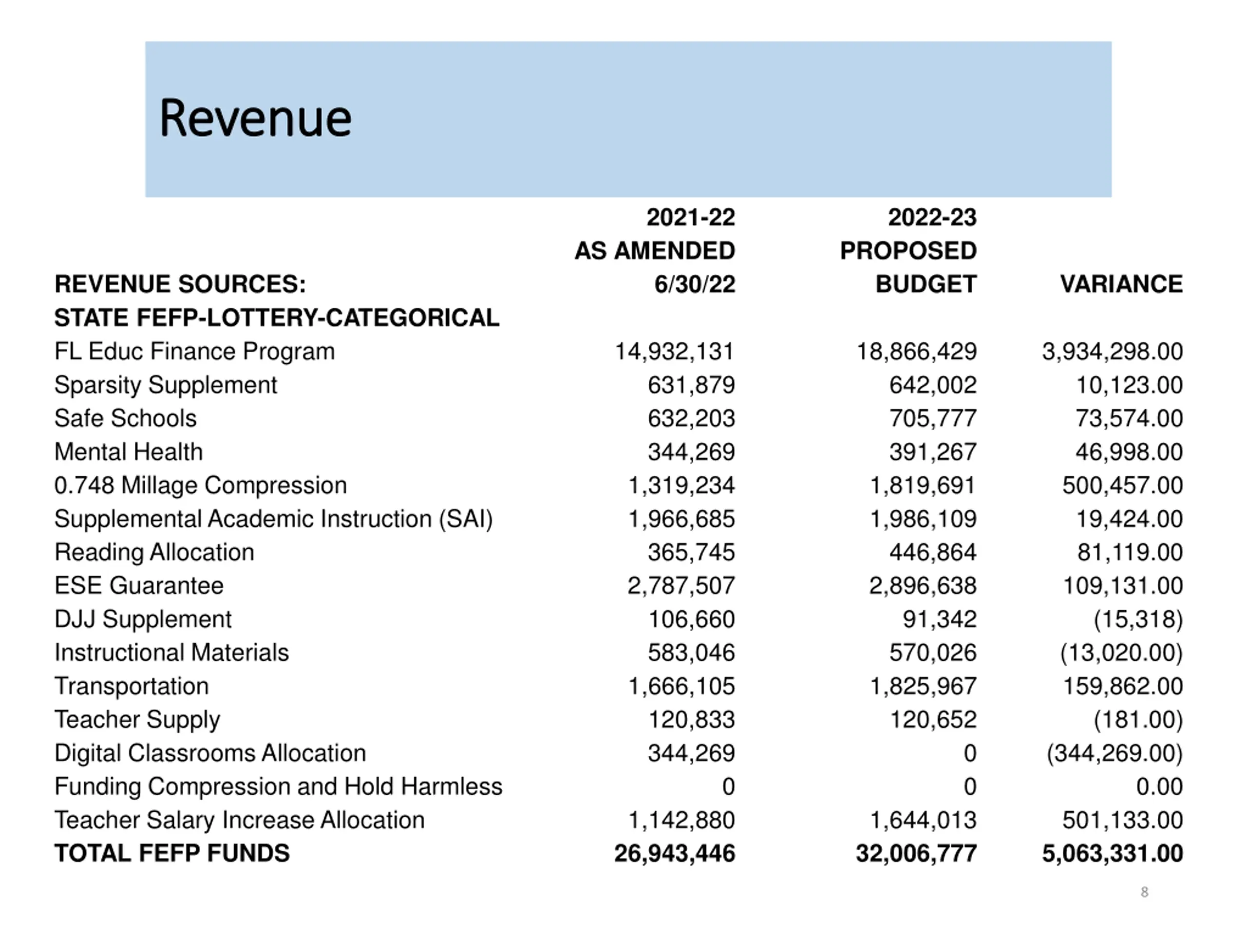Select value 14,932,131
The width and height of the screenshot is (1247, 935).
[x=674, y=352]
